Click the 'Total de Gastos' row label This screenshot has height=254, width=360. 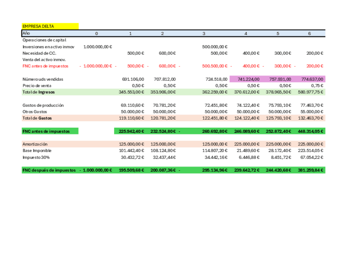(37, 118)
